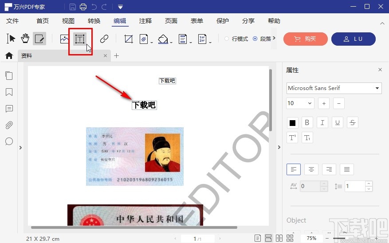Click the undo arrow
The image size is (389, 243).
pos(94,7)
